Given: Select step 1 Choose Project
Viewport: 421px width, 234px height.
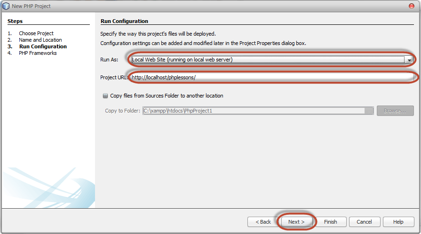Looking at the screenshot, I should click(x=36, y=33).
